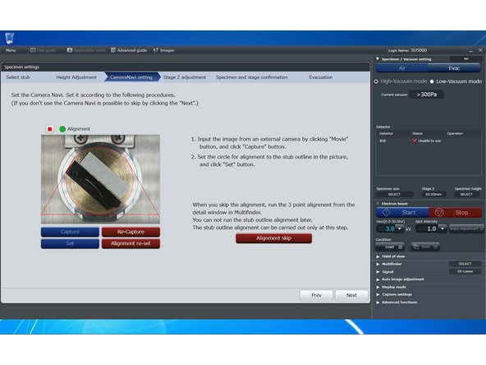Open the Recycle Bin on the desktop
Image resolution: width=486 pixels, height=365 pixels.
(x=10, y=38)
